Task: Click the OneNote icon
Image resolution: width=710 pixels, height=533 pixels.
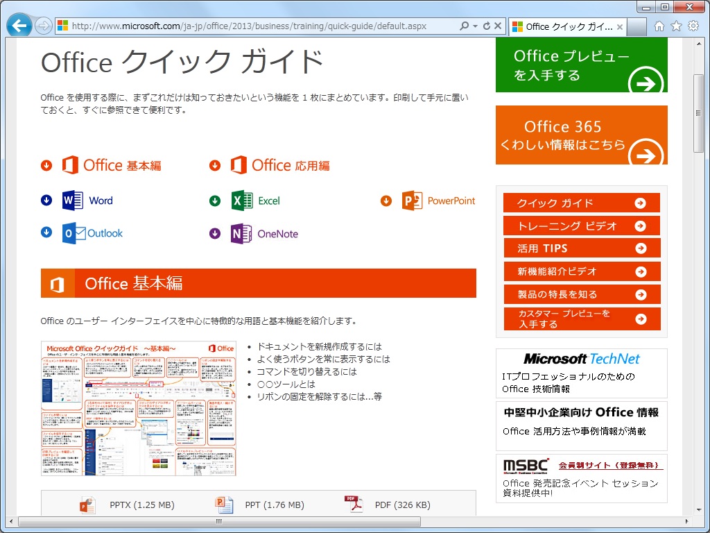Action: click(242, 234)
